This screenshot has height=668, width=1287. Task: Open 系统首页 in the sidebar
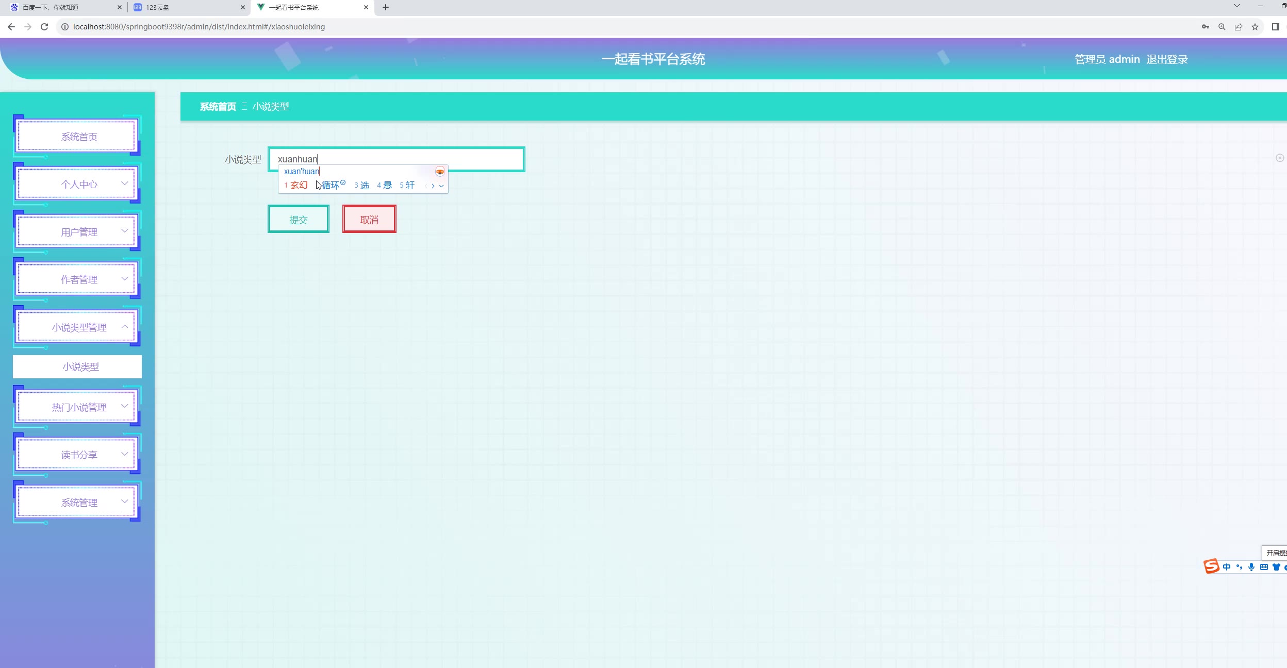click(x=77, y=136)
